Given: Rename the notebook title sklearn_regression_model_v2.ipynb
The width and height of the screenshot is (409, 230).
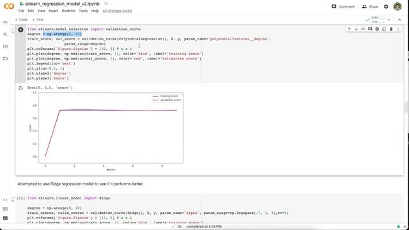Looking at the screenshot, I should pos(62,4).
